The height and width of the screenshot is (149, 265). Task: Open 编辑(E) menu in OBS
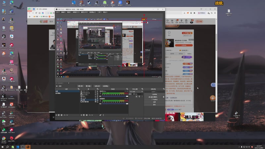click(63, 12)
